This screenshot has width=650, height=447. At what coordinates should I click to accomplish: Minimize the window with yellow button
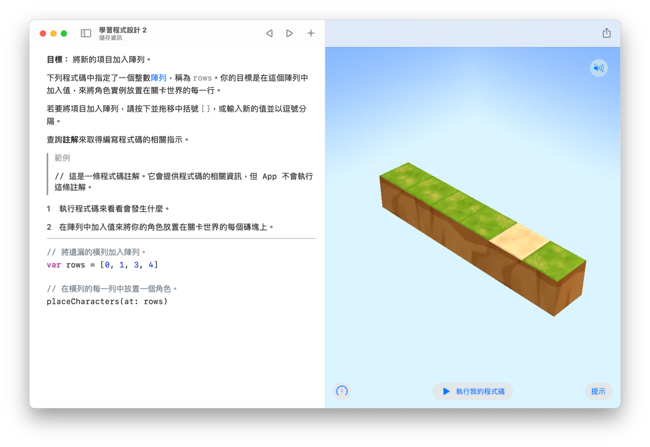(x=54, y=34)
